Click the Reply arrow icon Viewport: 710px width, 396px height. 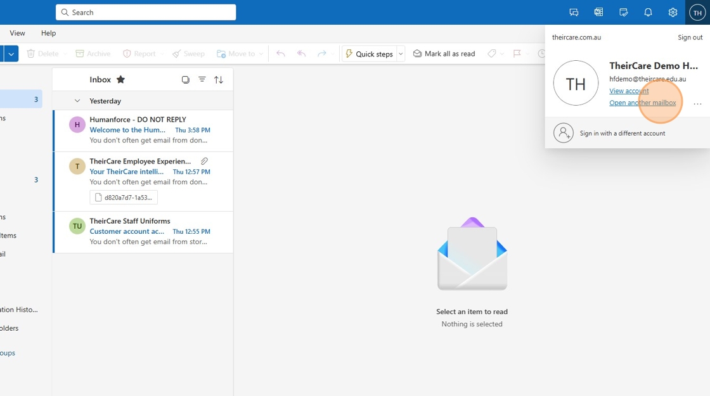click(281, 53)
